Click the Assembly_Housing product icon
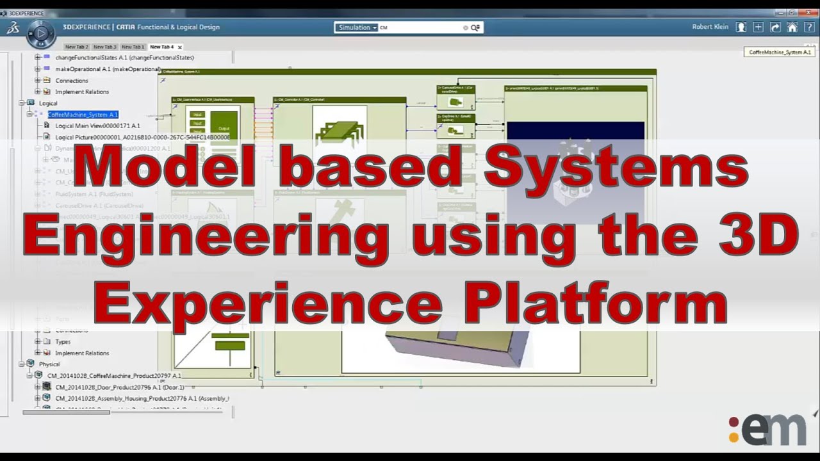This screenshot has width=820, height=461. click(x=46, y=398)
